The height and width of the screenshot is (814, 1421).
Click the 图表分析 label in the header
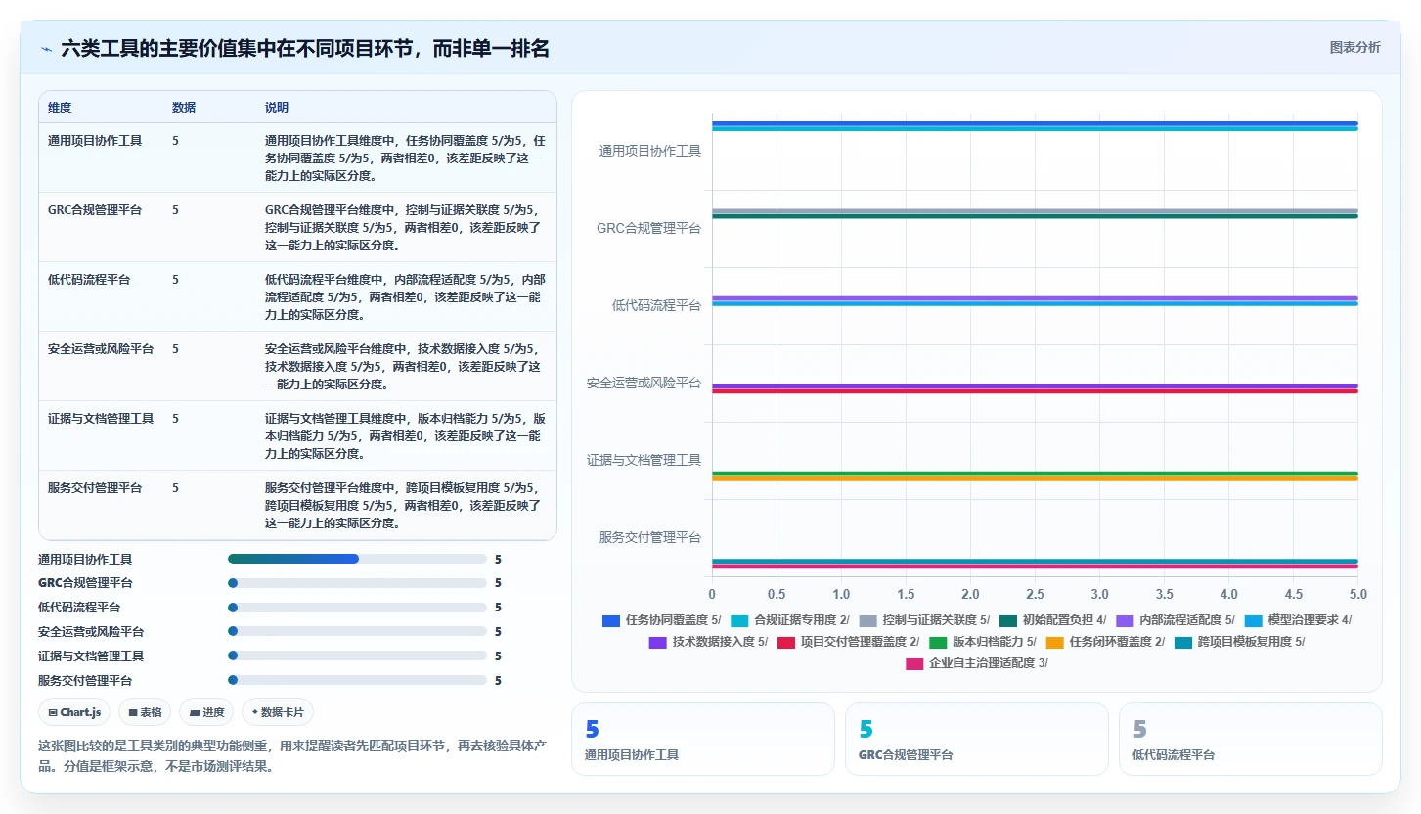click(1354, 47)
